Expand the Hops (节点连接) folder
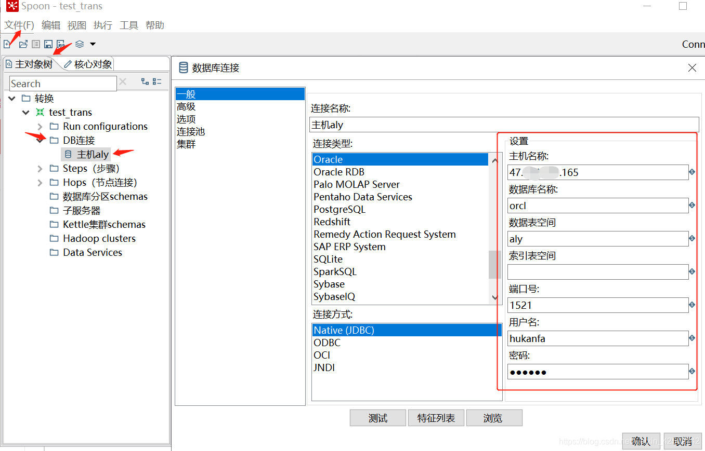Image resolution: width=705 pixels, height=451 pixels. (x=40, y=183)
